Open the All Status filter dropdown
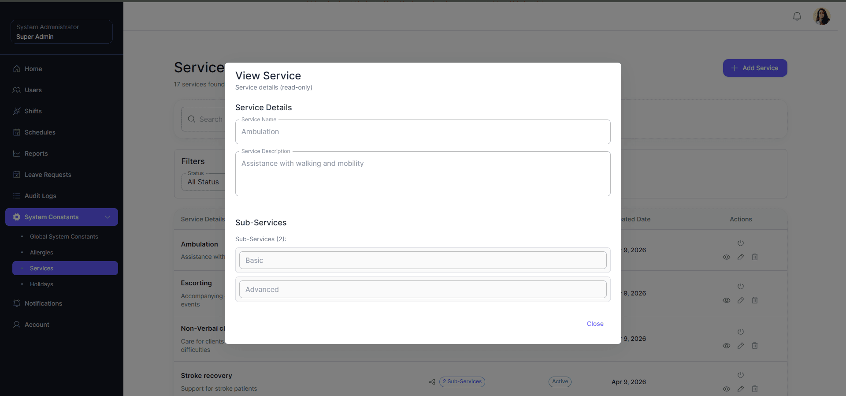 [204, 182]
